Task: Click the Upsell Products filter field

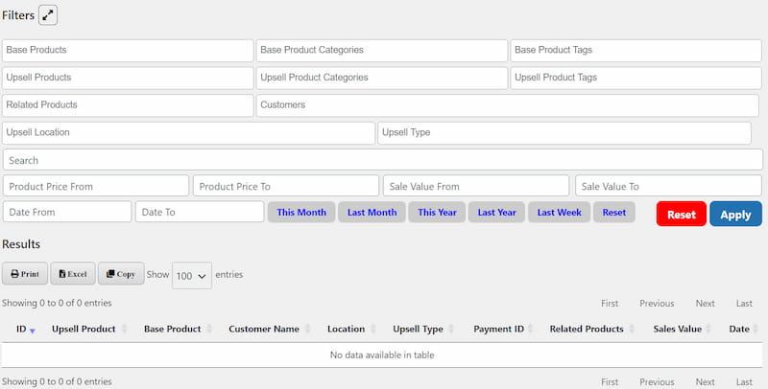Action: (128, 78)
